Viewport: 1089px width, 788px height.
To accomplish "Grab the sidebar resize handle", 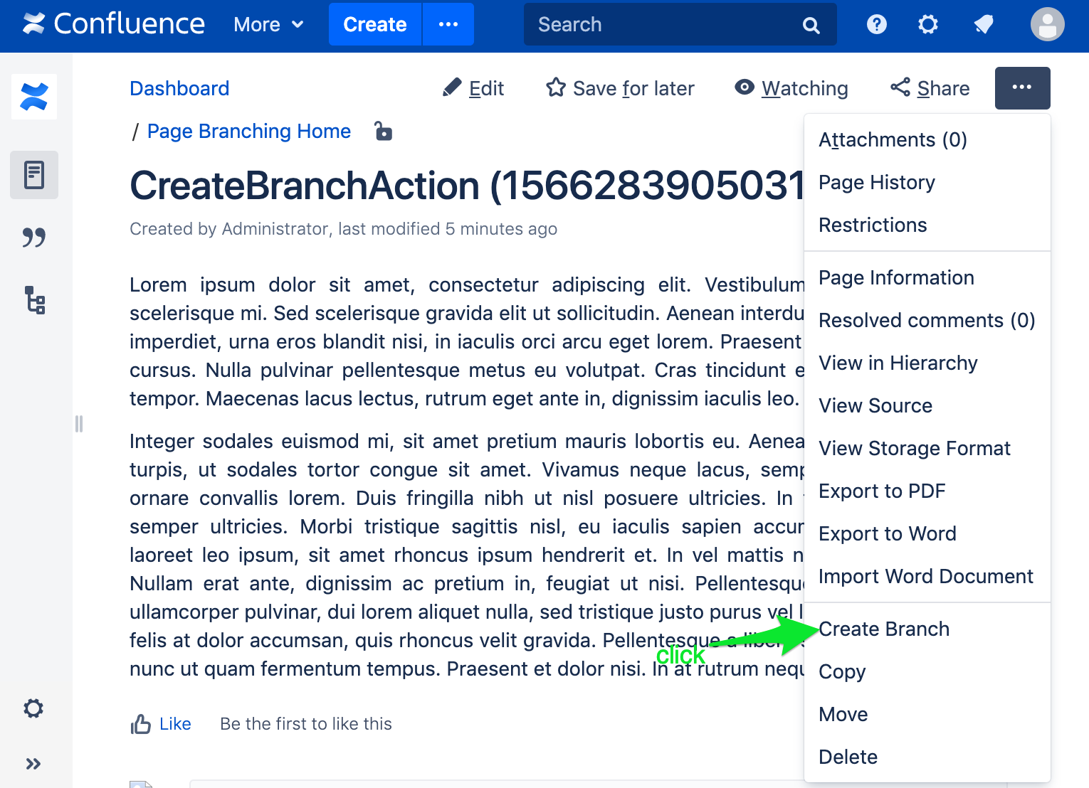I will coord(79,424).
